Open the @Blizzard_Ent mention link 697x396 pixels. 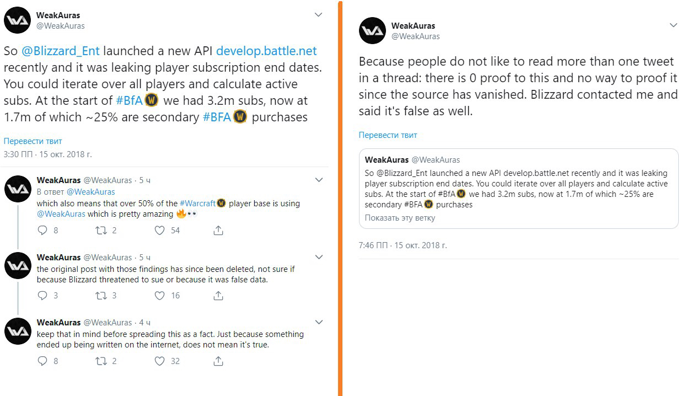point(61,51)
